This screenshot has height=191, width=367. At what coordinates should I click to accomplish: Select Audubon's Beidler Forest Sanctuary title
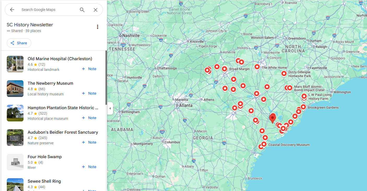point(63,132)
